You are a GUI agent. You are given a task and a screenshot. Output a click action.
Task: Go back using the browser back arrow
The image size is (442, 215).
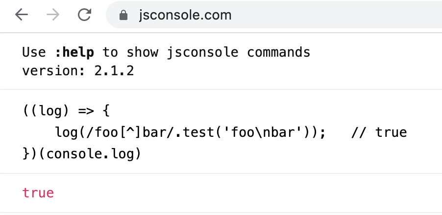coord(22,15)
